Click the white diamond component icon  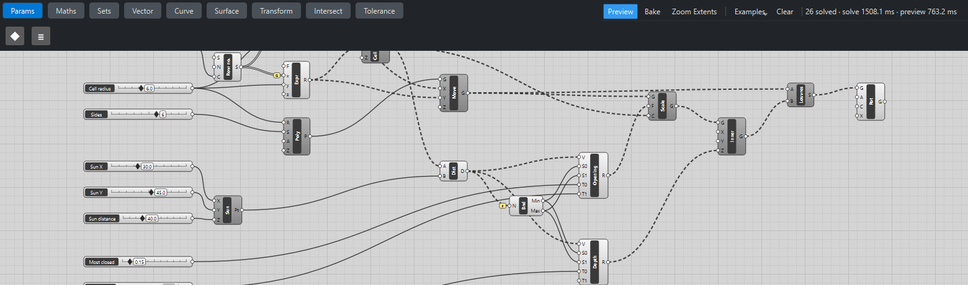click(x=15, y=36)
